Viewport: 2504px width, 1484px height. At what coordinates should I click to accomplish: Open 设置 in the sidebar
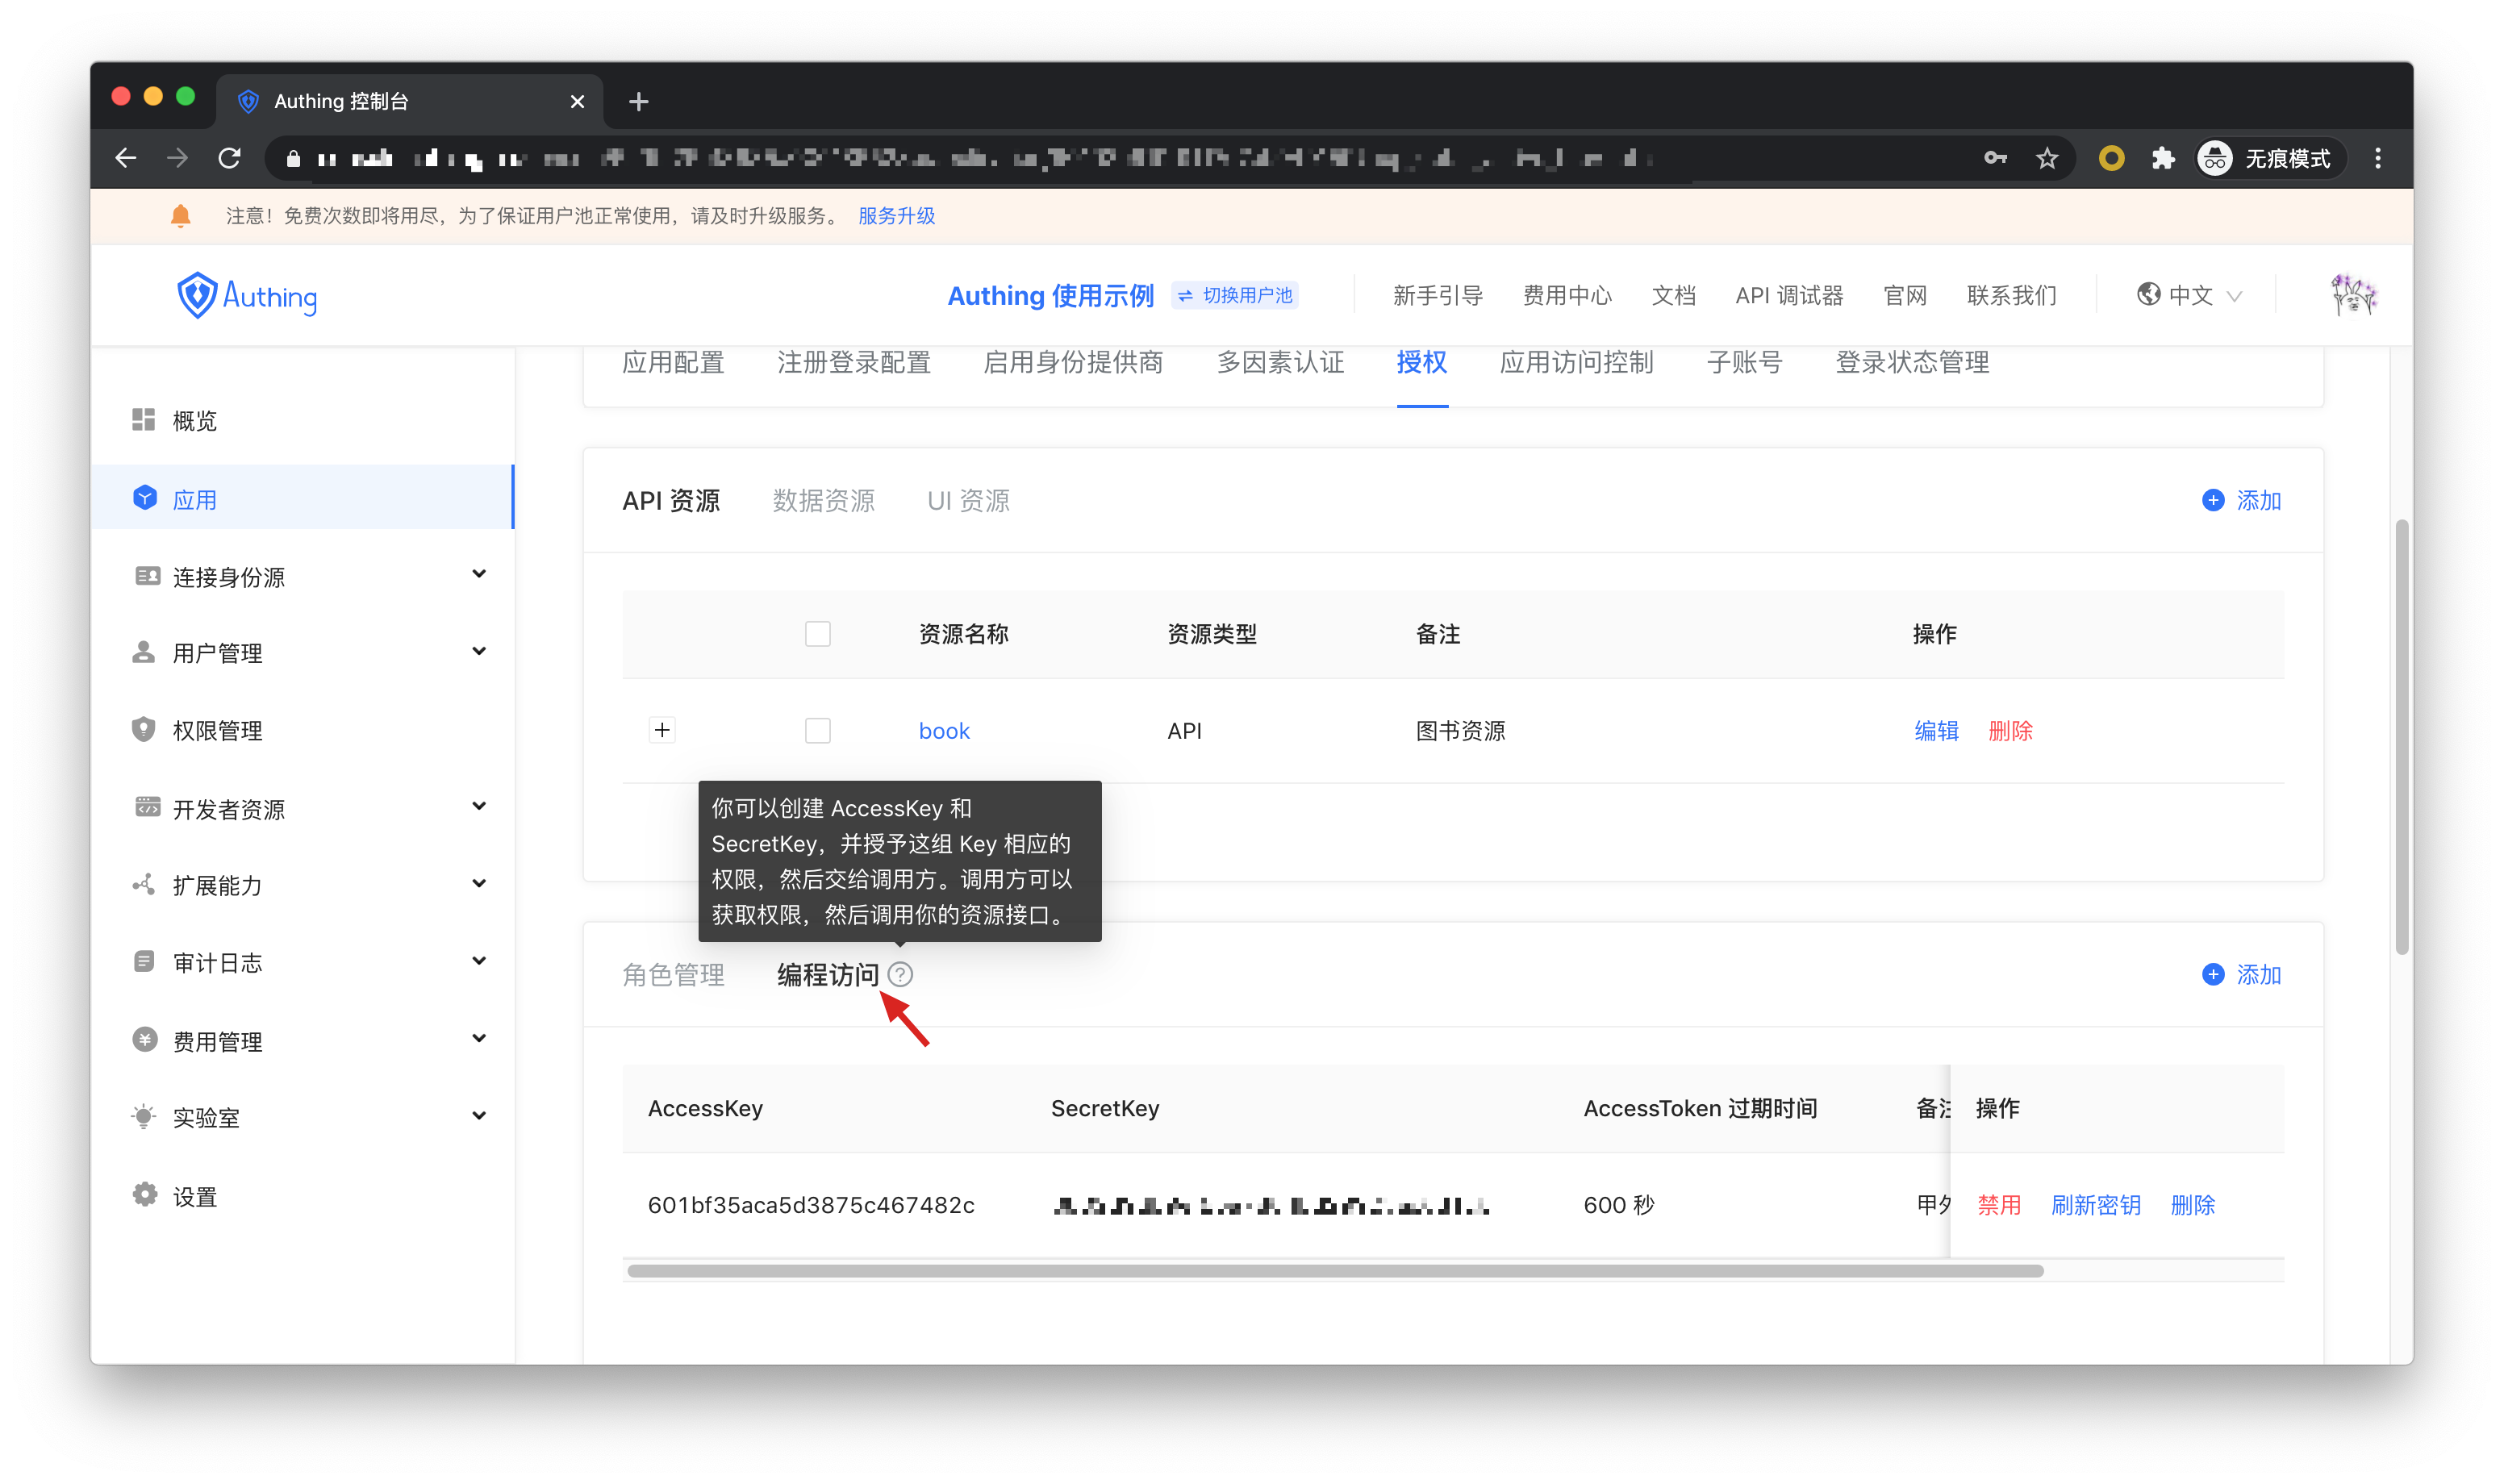click(x=194, y=1196)
